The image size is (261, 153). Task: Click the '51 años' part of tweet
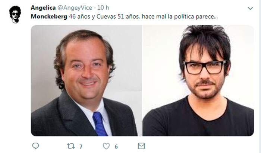128,17
